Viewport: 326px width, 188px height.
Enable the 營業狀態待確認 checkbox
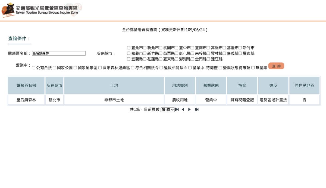(220, 68)
